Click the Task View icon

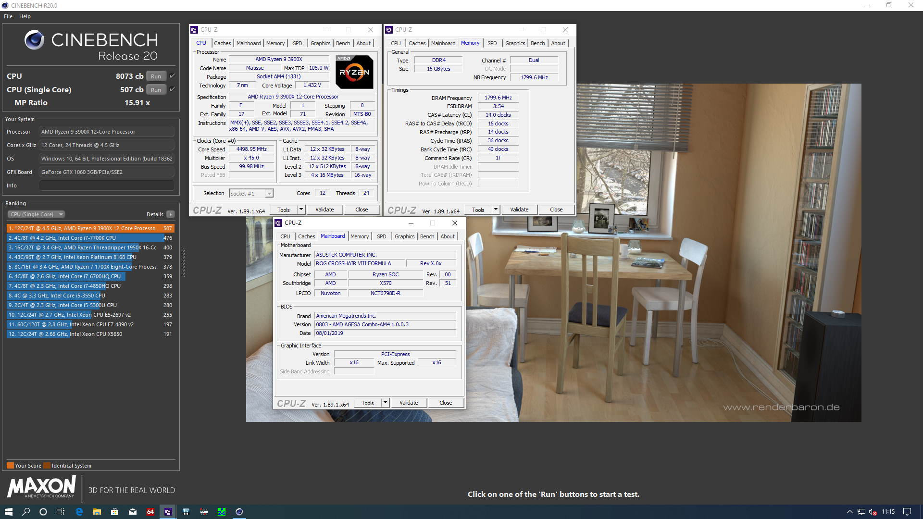click(x=61, y=512)
